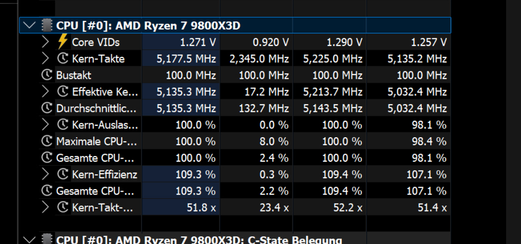Viewport: 521px width, 244px height.
Task: Click the clock icon beside Kern-Takte
Action: coord(63,58)
